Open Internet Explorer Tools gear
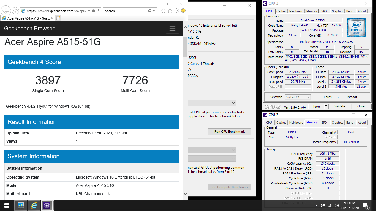This screenshot has height=211, width=376. point(176,11)
